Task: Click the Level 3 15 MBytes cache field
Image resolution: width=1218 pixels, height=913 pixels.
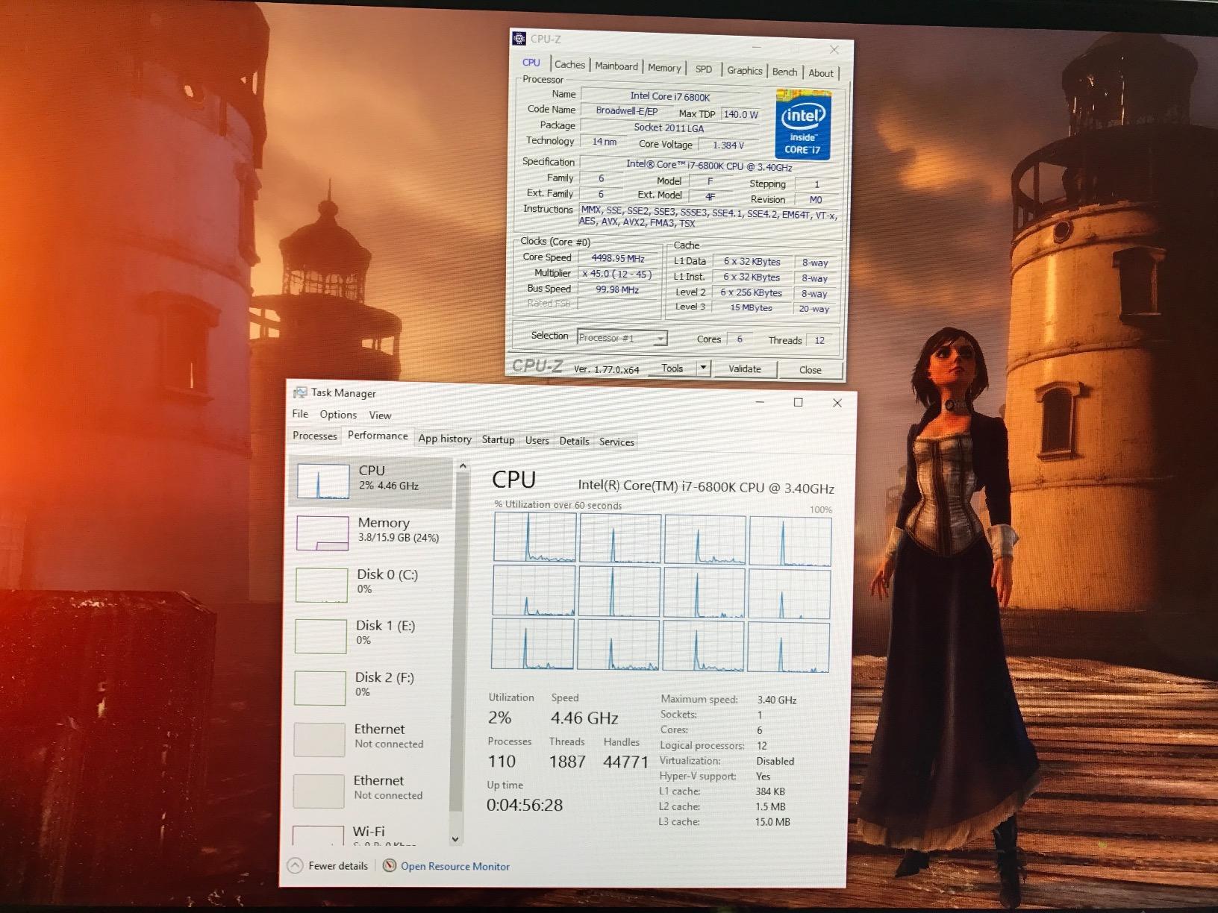Action: point(751,307)
